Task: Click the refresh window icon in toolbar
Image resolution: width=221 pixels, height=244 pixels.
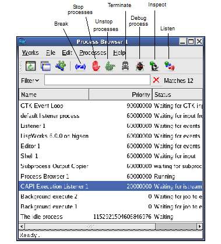Action: click(31, 66)
